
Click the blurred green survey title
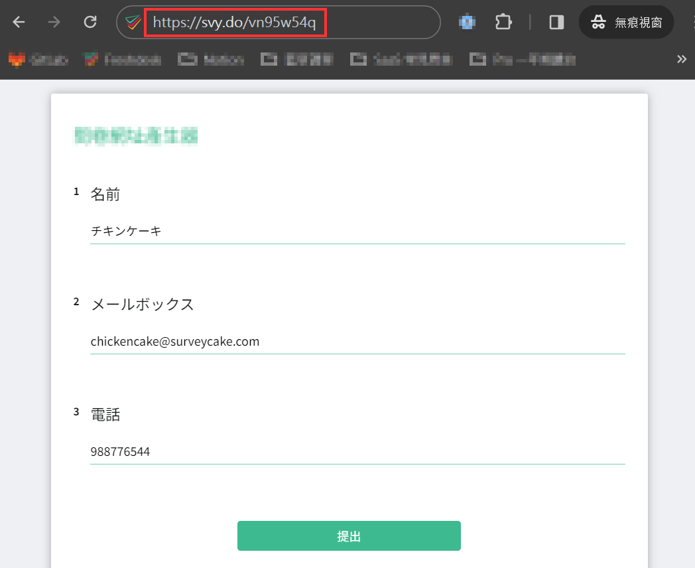pos(136,136)
